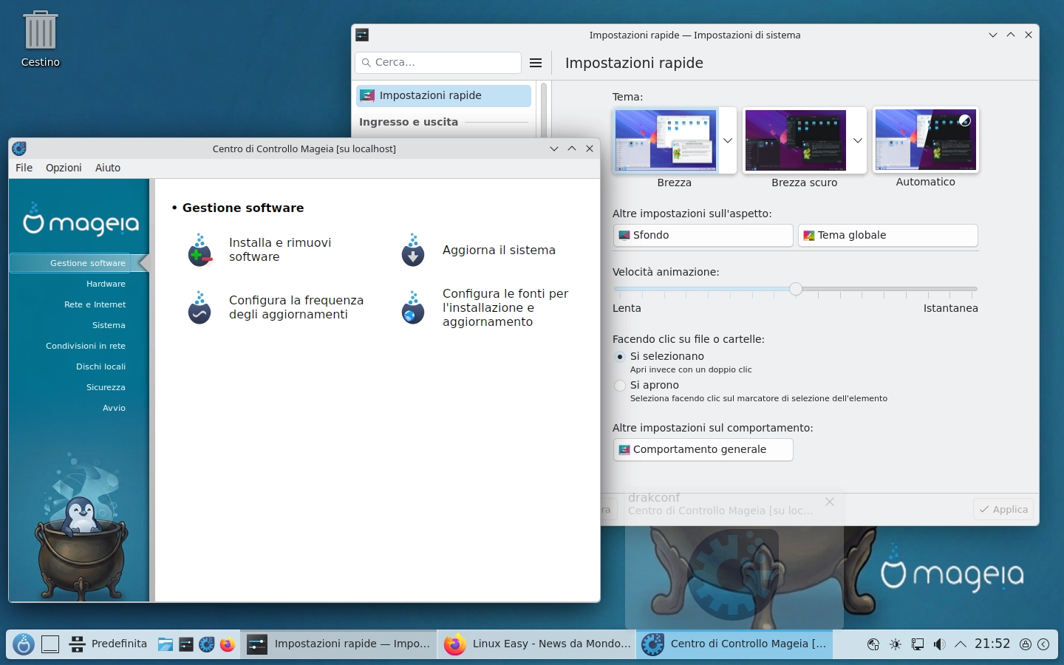Open the Cestino trash icon on desktop
Screen dimensions: 1064x665
point(40,39)
